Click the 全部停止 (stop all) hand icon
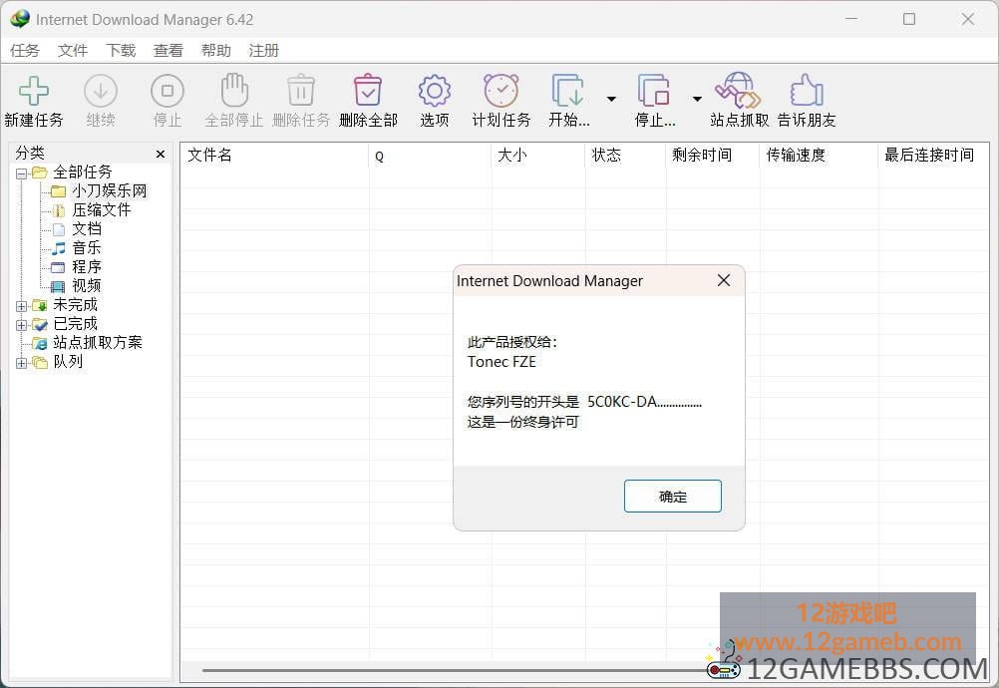Image resolution: width=999 pixels, height=688 pixels. click(x=234, y=90)
